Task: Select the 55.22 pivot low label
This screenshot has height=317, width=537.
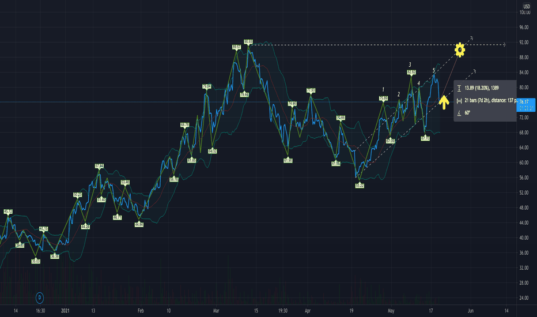Action: pos(360,186)
